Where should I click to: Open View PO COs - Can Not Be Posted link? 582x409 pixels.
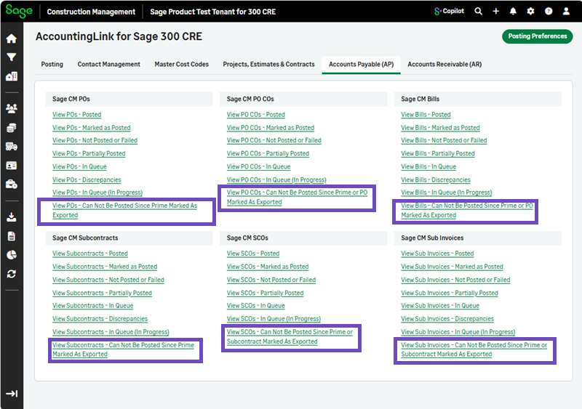[x=297, y=198]
